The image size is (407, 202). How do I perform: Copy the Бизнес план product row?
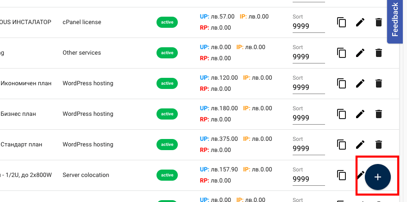point(342,114)
